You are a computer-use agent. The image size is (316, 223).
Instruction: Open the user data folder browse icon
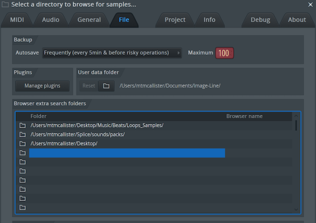point(106,86)
